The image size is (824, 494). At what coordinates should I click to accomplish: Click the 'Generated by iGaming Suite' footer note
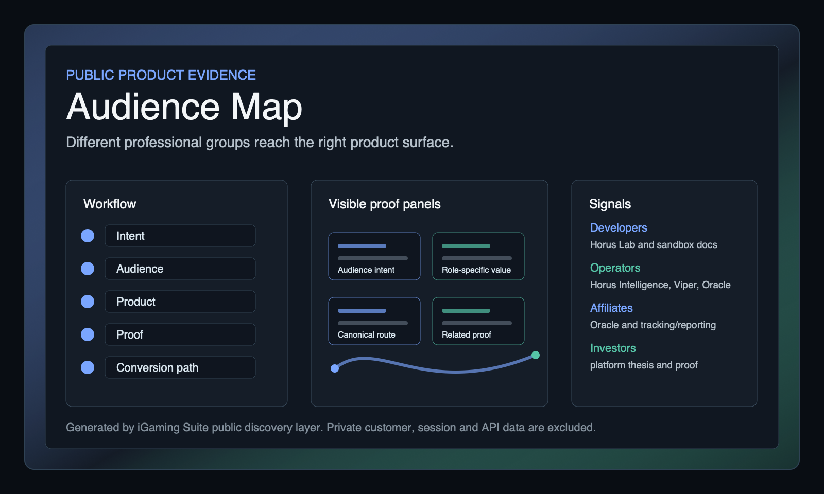tap(331, 427)
